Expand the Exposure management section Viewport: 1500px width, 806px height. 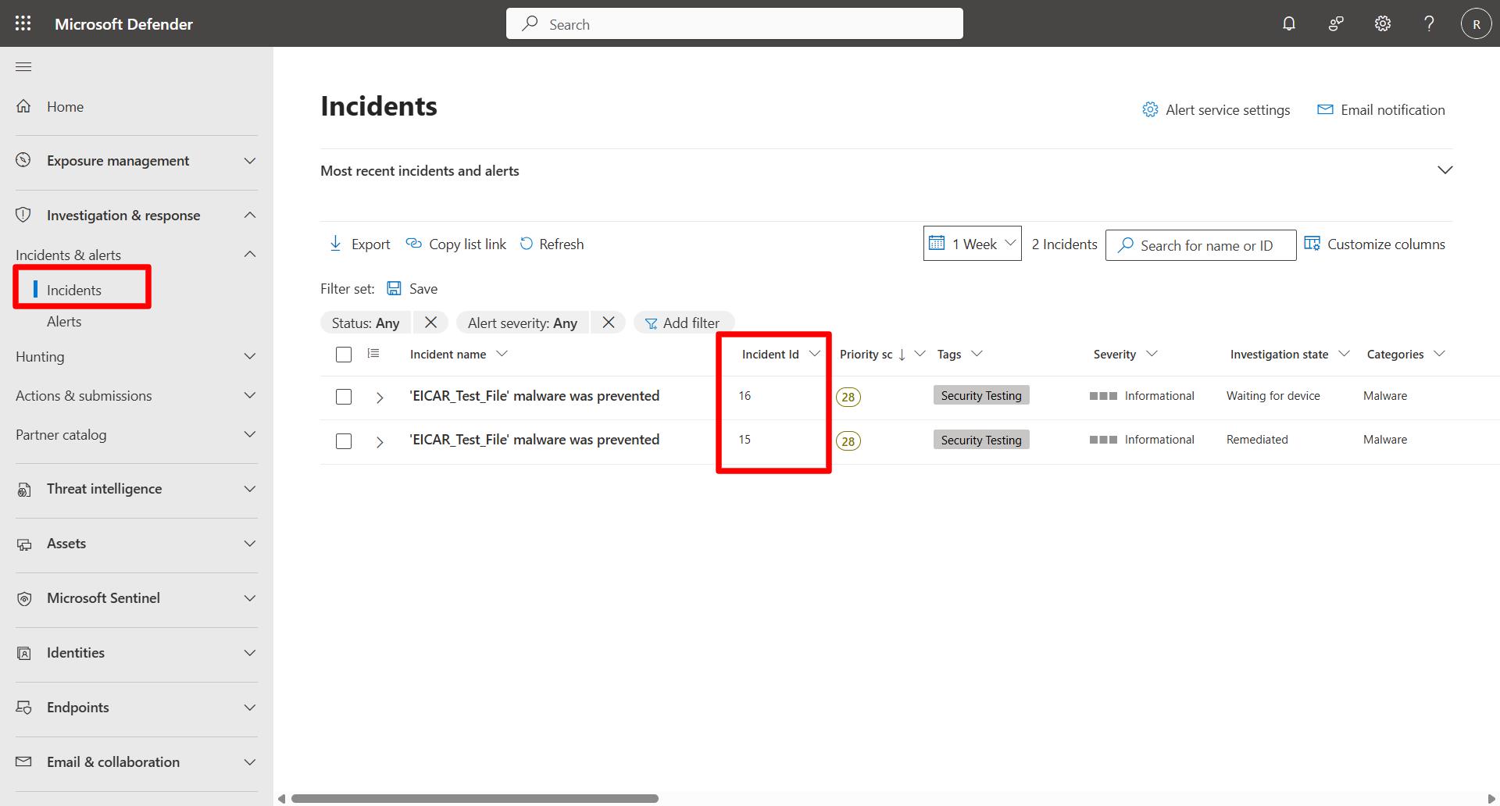point(250,161)
